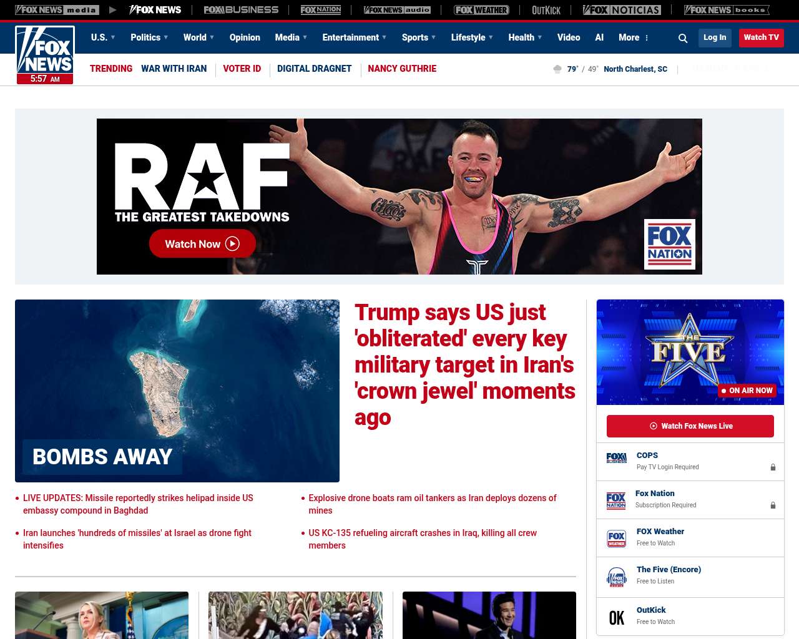Click the Fox Weather icon in watch list
799x639 pixels.
point(616,539)
